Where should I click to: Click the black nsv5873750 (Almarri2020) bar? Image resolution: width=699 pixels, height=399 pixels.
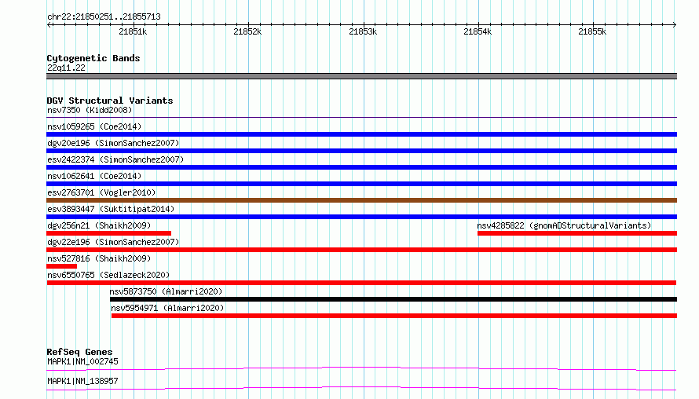tap(393, 299)
